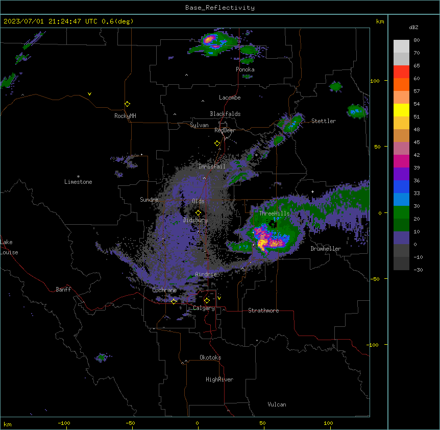Click the Base_Reflectivity title text

coord(220,8)
